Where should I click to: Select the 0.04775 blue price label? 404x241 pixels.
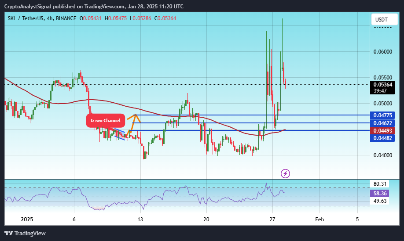pyautogui.click(x=382, y=115)
